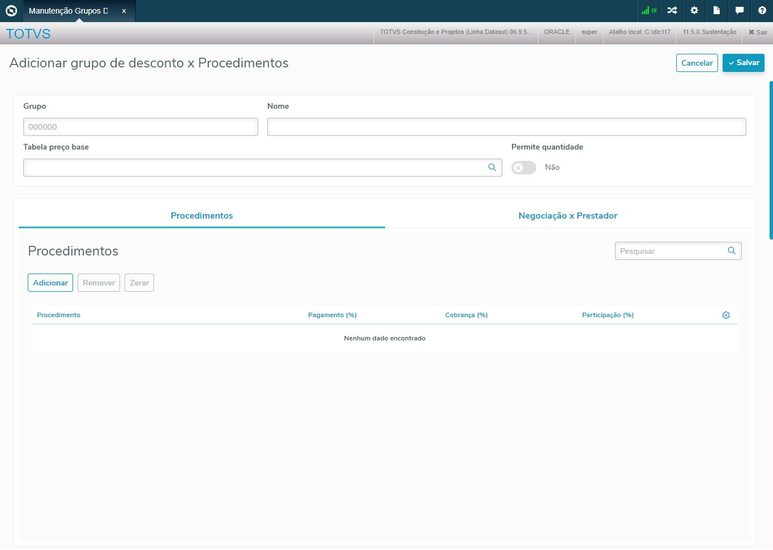Click the Atalho local C:\dlc117 entry
This screenshot has width=773, height=550.
point(640,32)
